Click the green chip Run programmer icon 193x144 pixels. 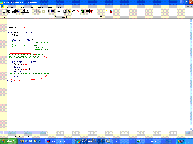tap(83, 12)
